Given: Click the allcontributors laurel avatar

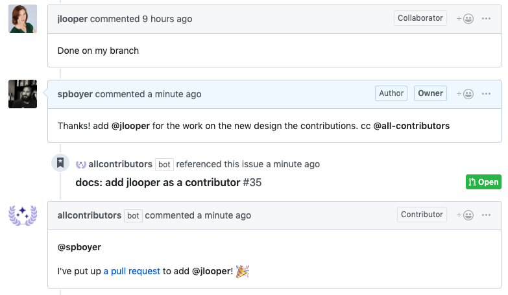Looking at the screenshot, I should click(23, 215).
